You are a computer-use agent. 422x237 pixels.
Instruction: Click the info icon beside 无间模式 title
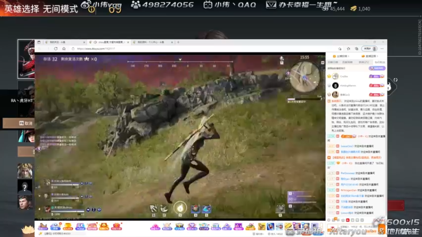[91, 9]
